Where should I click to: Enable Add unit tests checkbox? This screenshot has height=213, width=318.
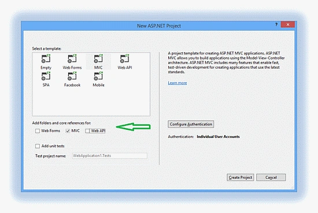38,146
